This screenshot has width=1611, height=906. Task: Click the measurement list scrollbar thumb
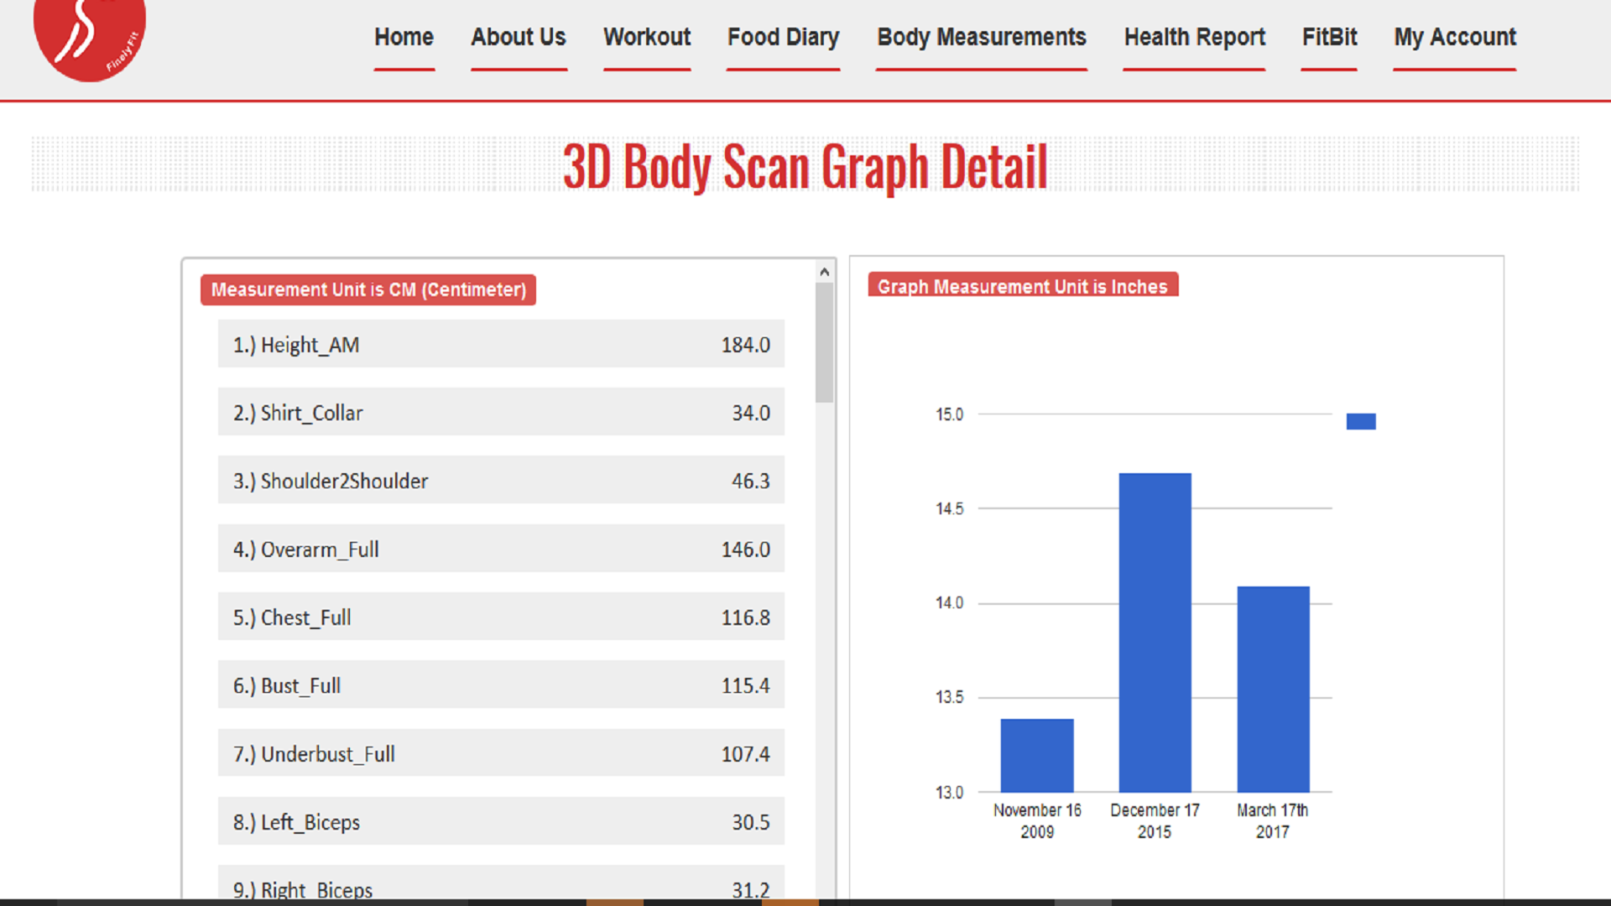pos(824,342)
